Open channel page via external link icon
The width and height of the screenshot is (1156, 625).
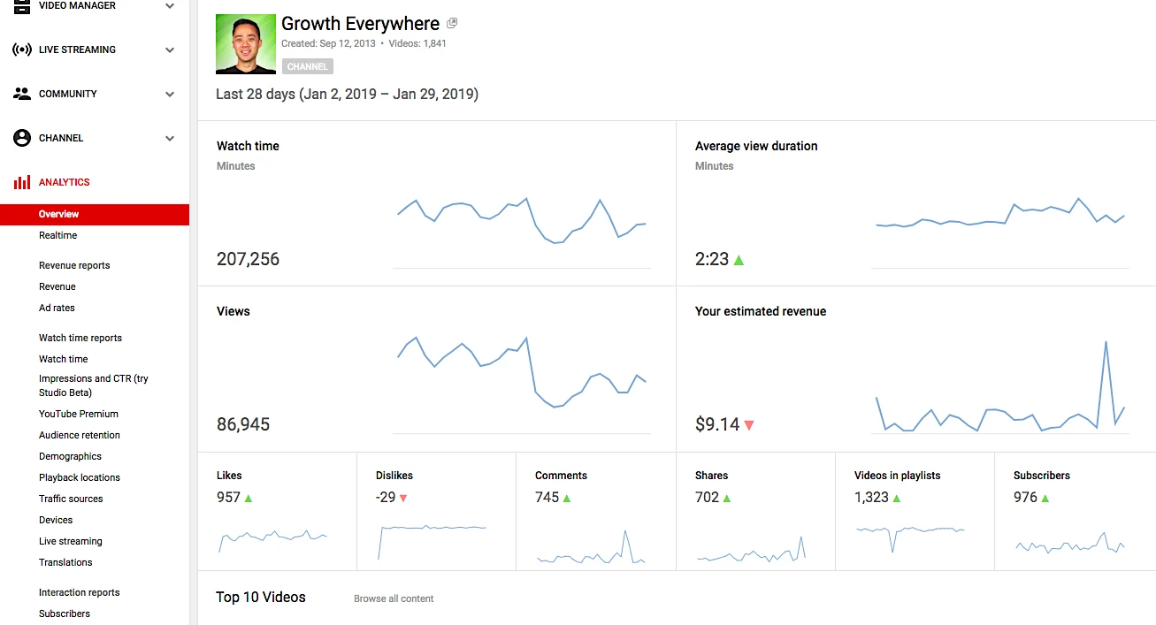[x=451, y=22]
